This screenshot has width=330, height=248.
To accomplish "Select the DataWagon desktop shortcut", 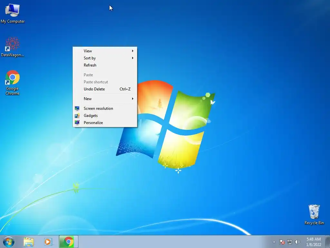I will coord(13,47).
